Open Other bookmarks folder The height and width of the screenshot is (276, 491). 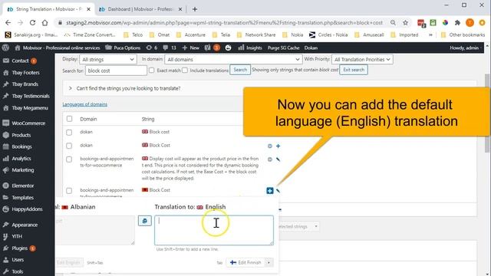point(463,34)
